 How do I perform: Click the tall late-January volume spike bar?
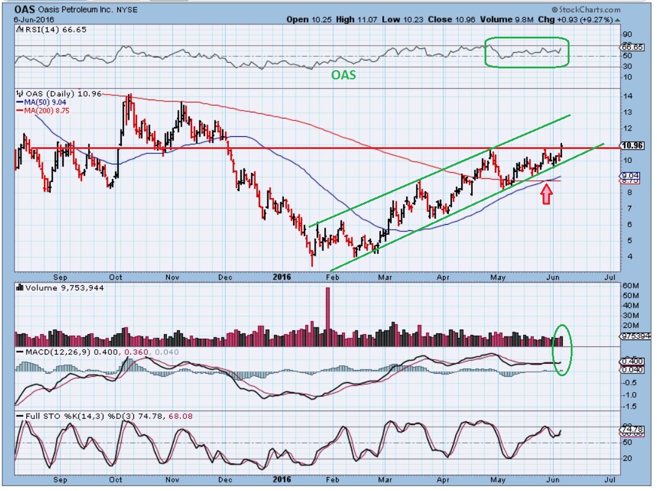[328, 316]
